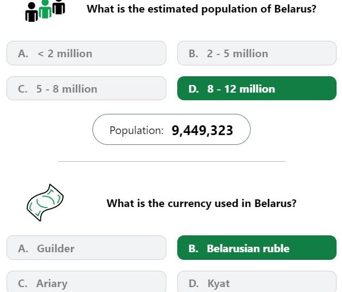Pick Guilder as the currency answer
This screenshot has height=292, width=342.
(x=86, y=248)
